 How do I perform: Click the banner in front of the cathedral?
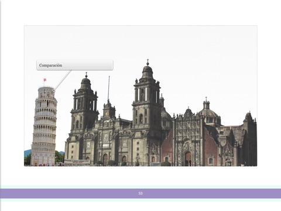pyautogui.click(x=77, y=162)
